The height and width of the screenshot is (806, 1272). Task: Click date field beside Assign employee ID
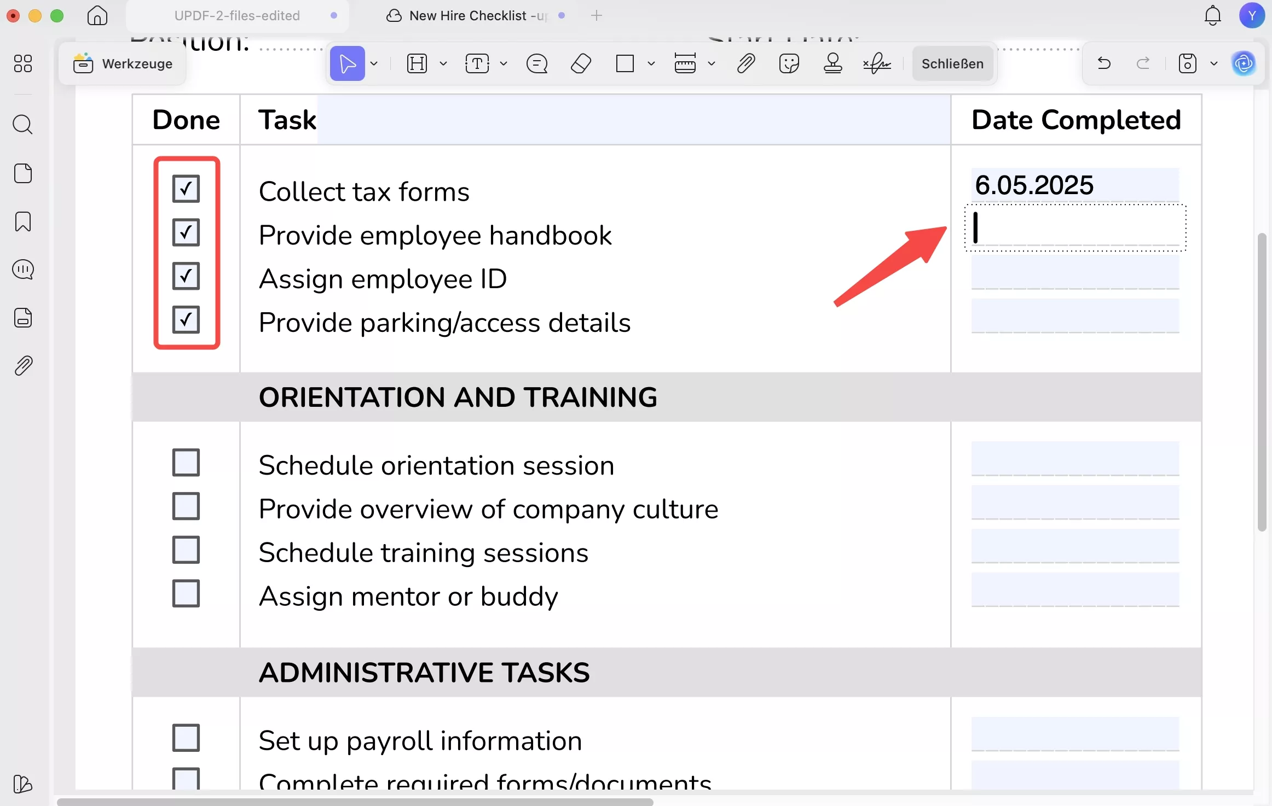pyautogui.click(x=1075, y=273)
